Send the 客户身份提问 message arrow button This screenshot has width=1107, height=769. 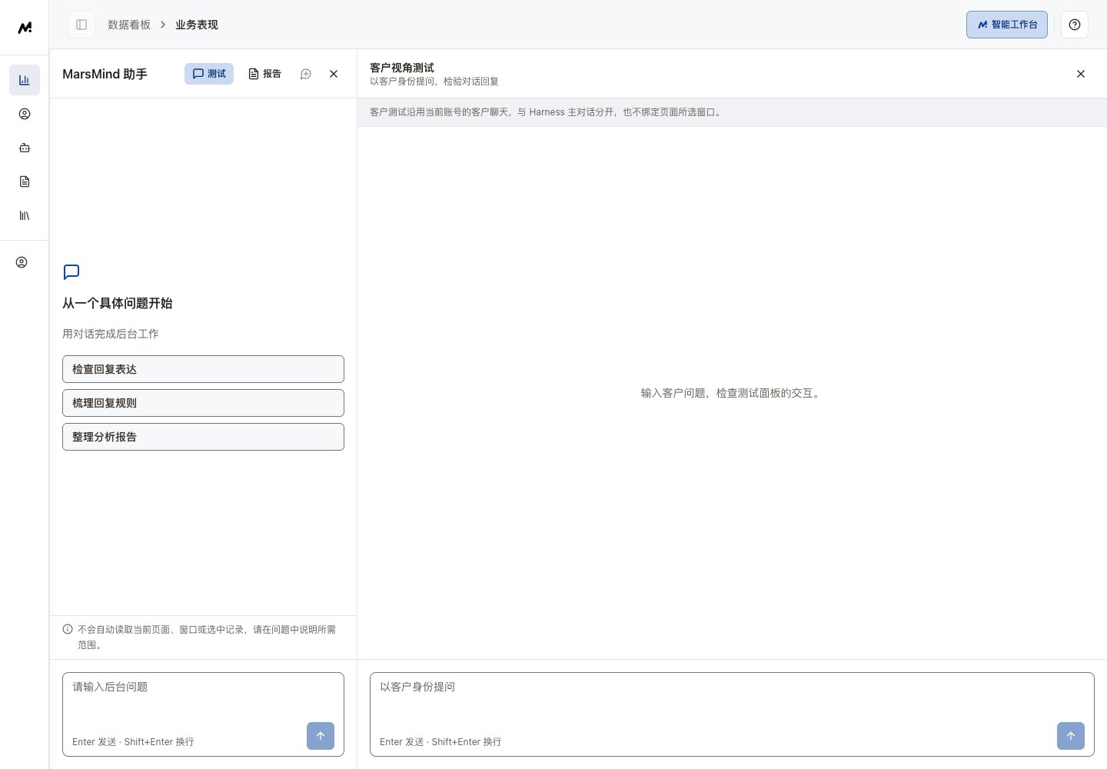(1071, 736)
